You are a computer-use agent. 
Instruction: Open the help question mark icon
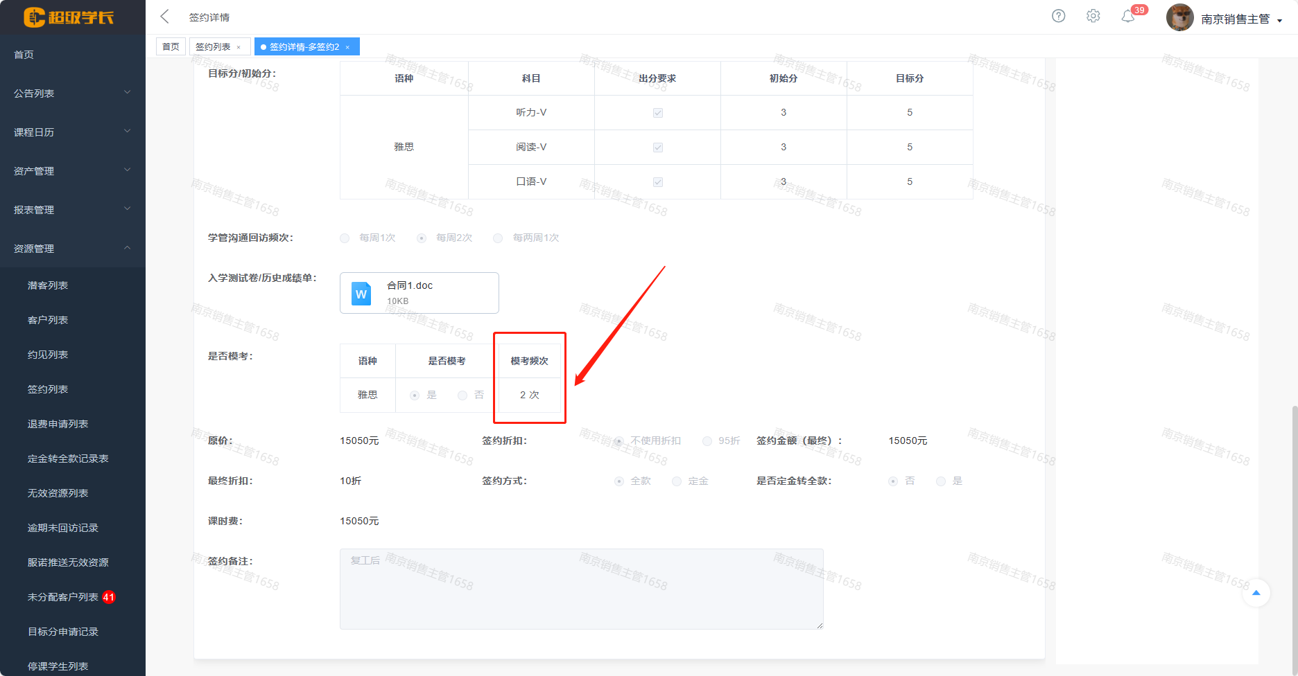[x=1058, y=16]
